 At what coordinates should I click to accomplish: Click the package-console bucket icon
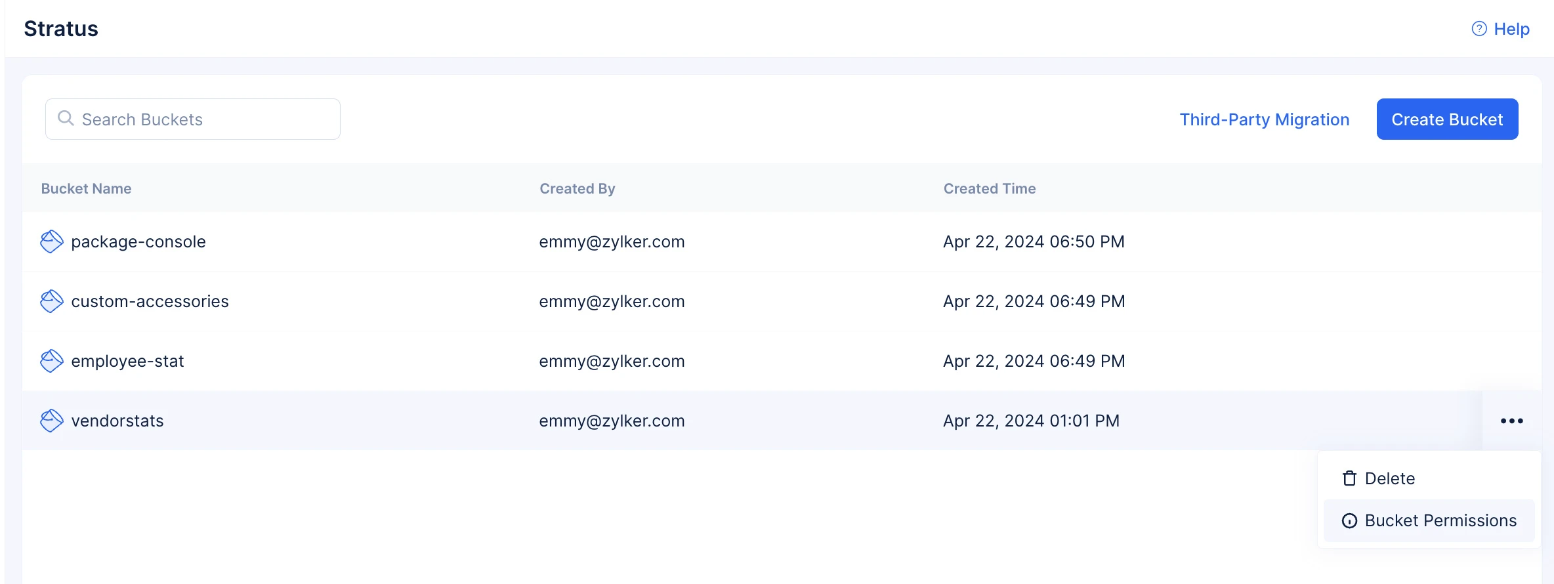pos(52,241)
